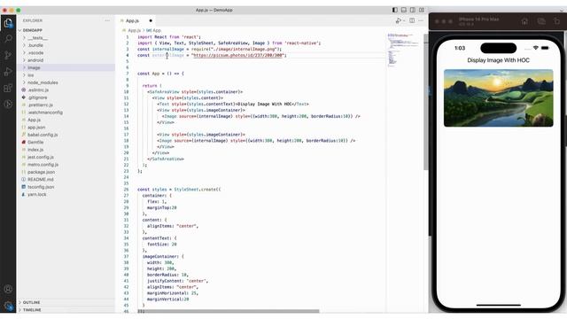Open the Source Control view

click(8, 55)
